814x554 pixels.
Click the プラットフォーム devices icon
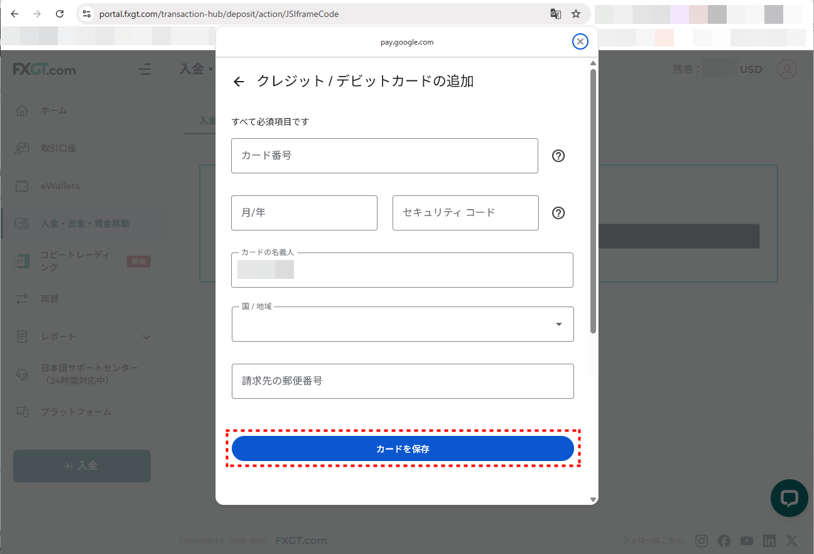[22, 412]
